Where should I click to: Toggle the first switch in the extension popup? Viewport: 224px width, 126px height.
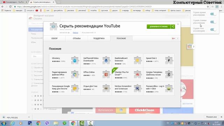(213, 14)
